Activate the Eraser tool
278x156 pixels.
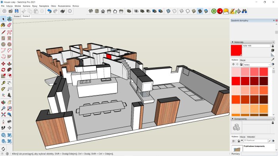click(10, 25)
